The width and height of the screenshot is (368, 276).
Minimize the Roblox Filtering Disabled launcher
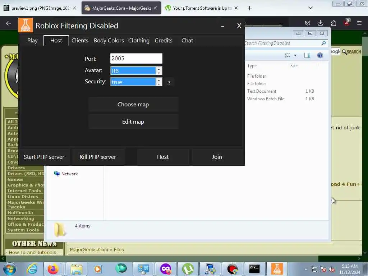(x=223, y=26)
